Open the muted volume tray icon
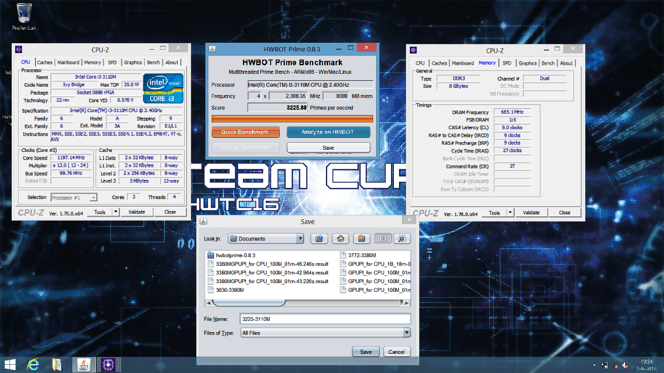Viewport: 664px width, 373px height. [625, 365]
